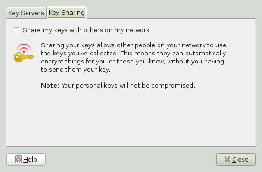
Task: Click the "to send them your key." line
Action: click(x=75, y=69)
